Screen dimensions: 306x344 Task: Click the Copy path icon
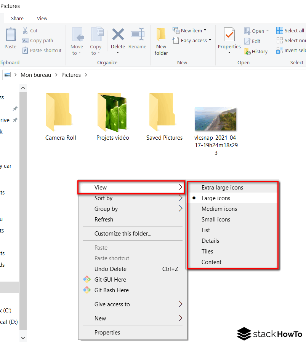pyautogui.click(x=37, y=40)
